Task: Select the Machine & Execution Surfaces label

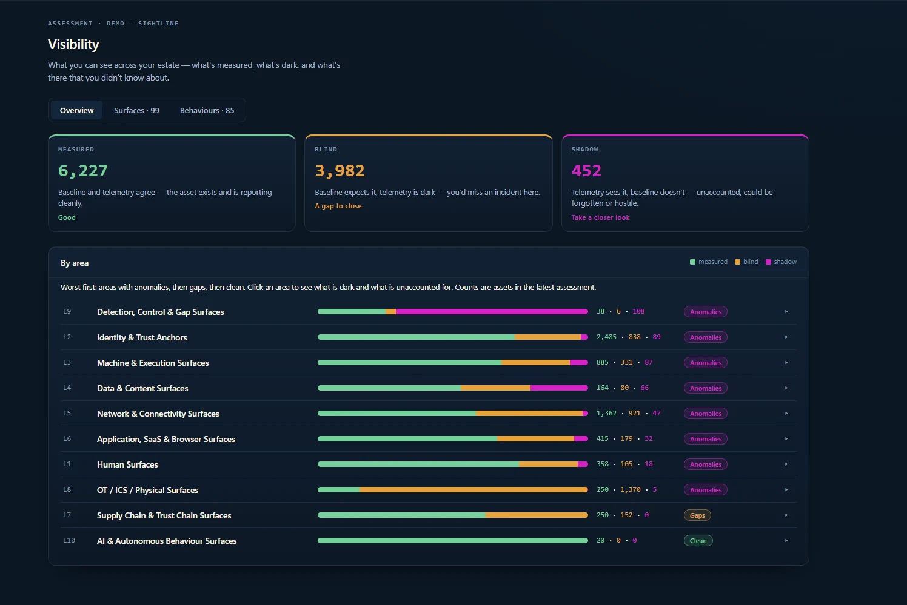Action: [x=153, y=363]
